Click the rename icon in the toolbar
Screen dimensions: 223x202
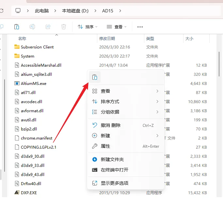[x=32, y=27]
